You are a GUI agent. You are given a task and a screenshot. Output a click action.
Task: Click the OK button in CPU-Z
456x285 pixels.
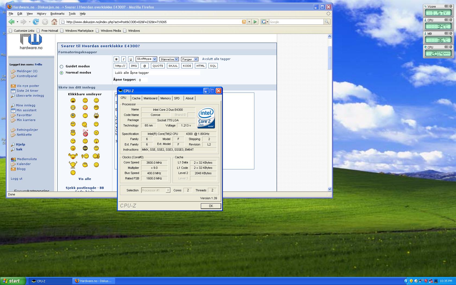[x=211, y=206]
